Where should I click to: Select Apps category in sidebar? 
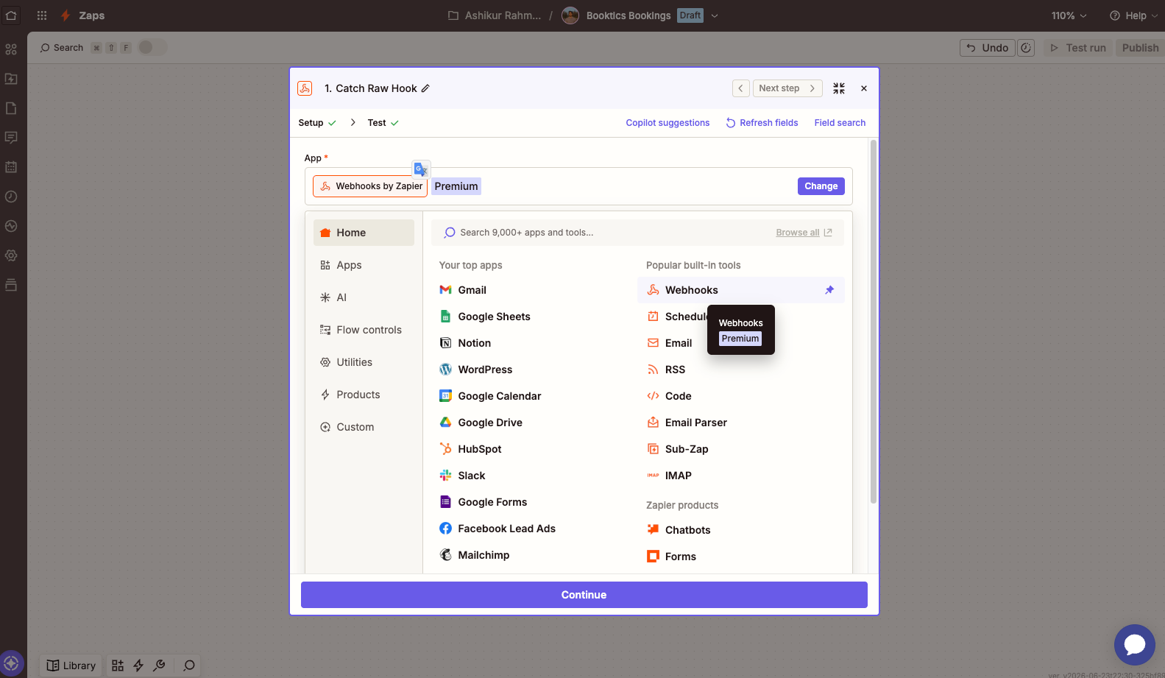click(364, 265)
